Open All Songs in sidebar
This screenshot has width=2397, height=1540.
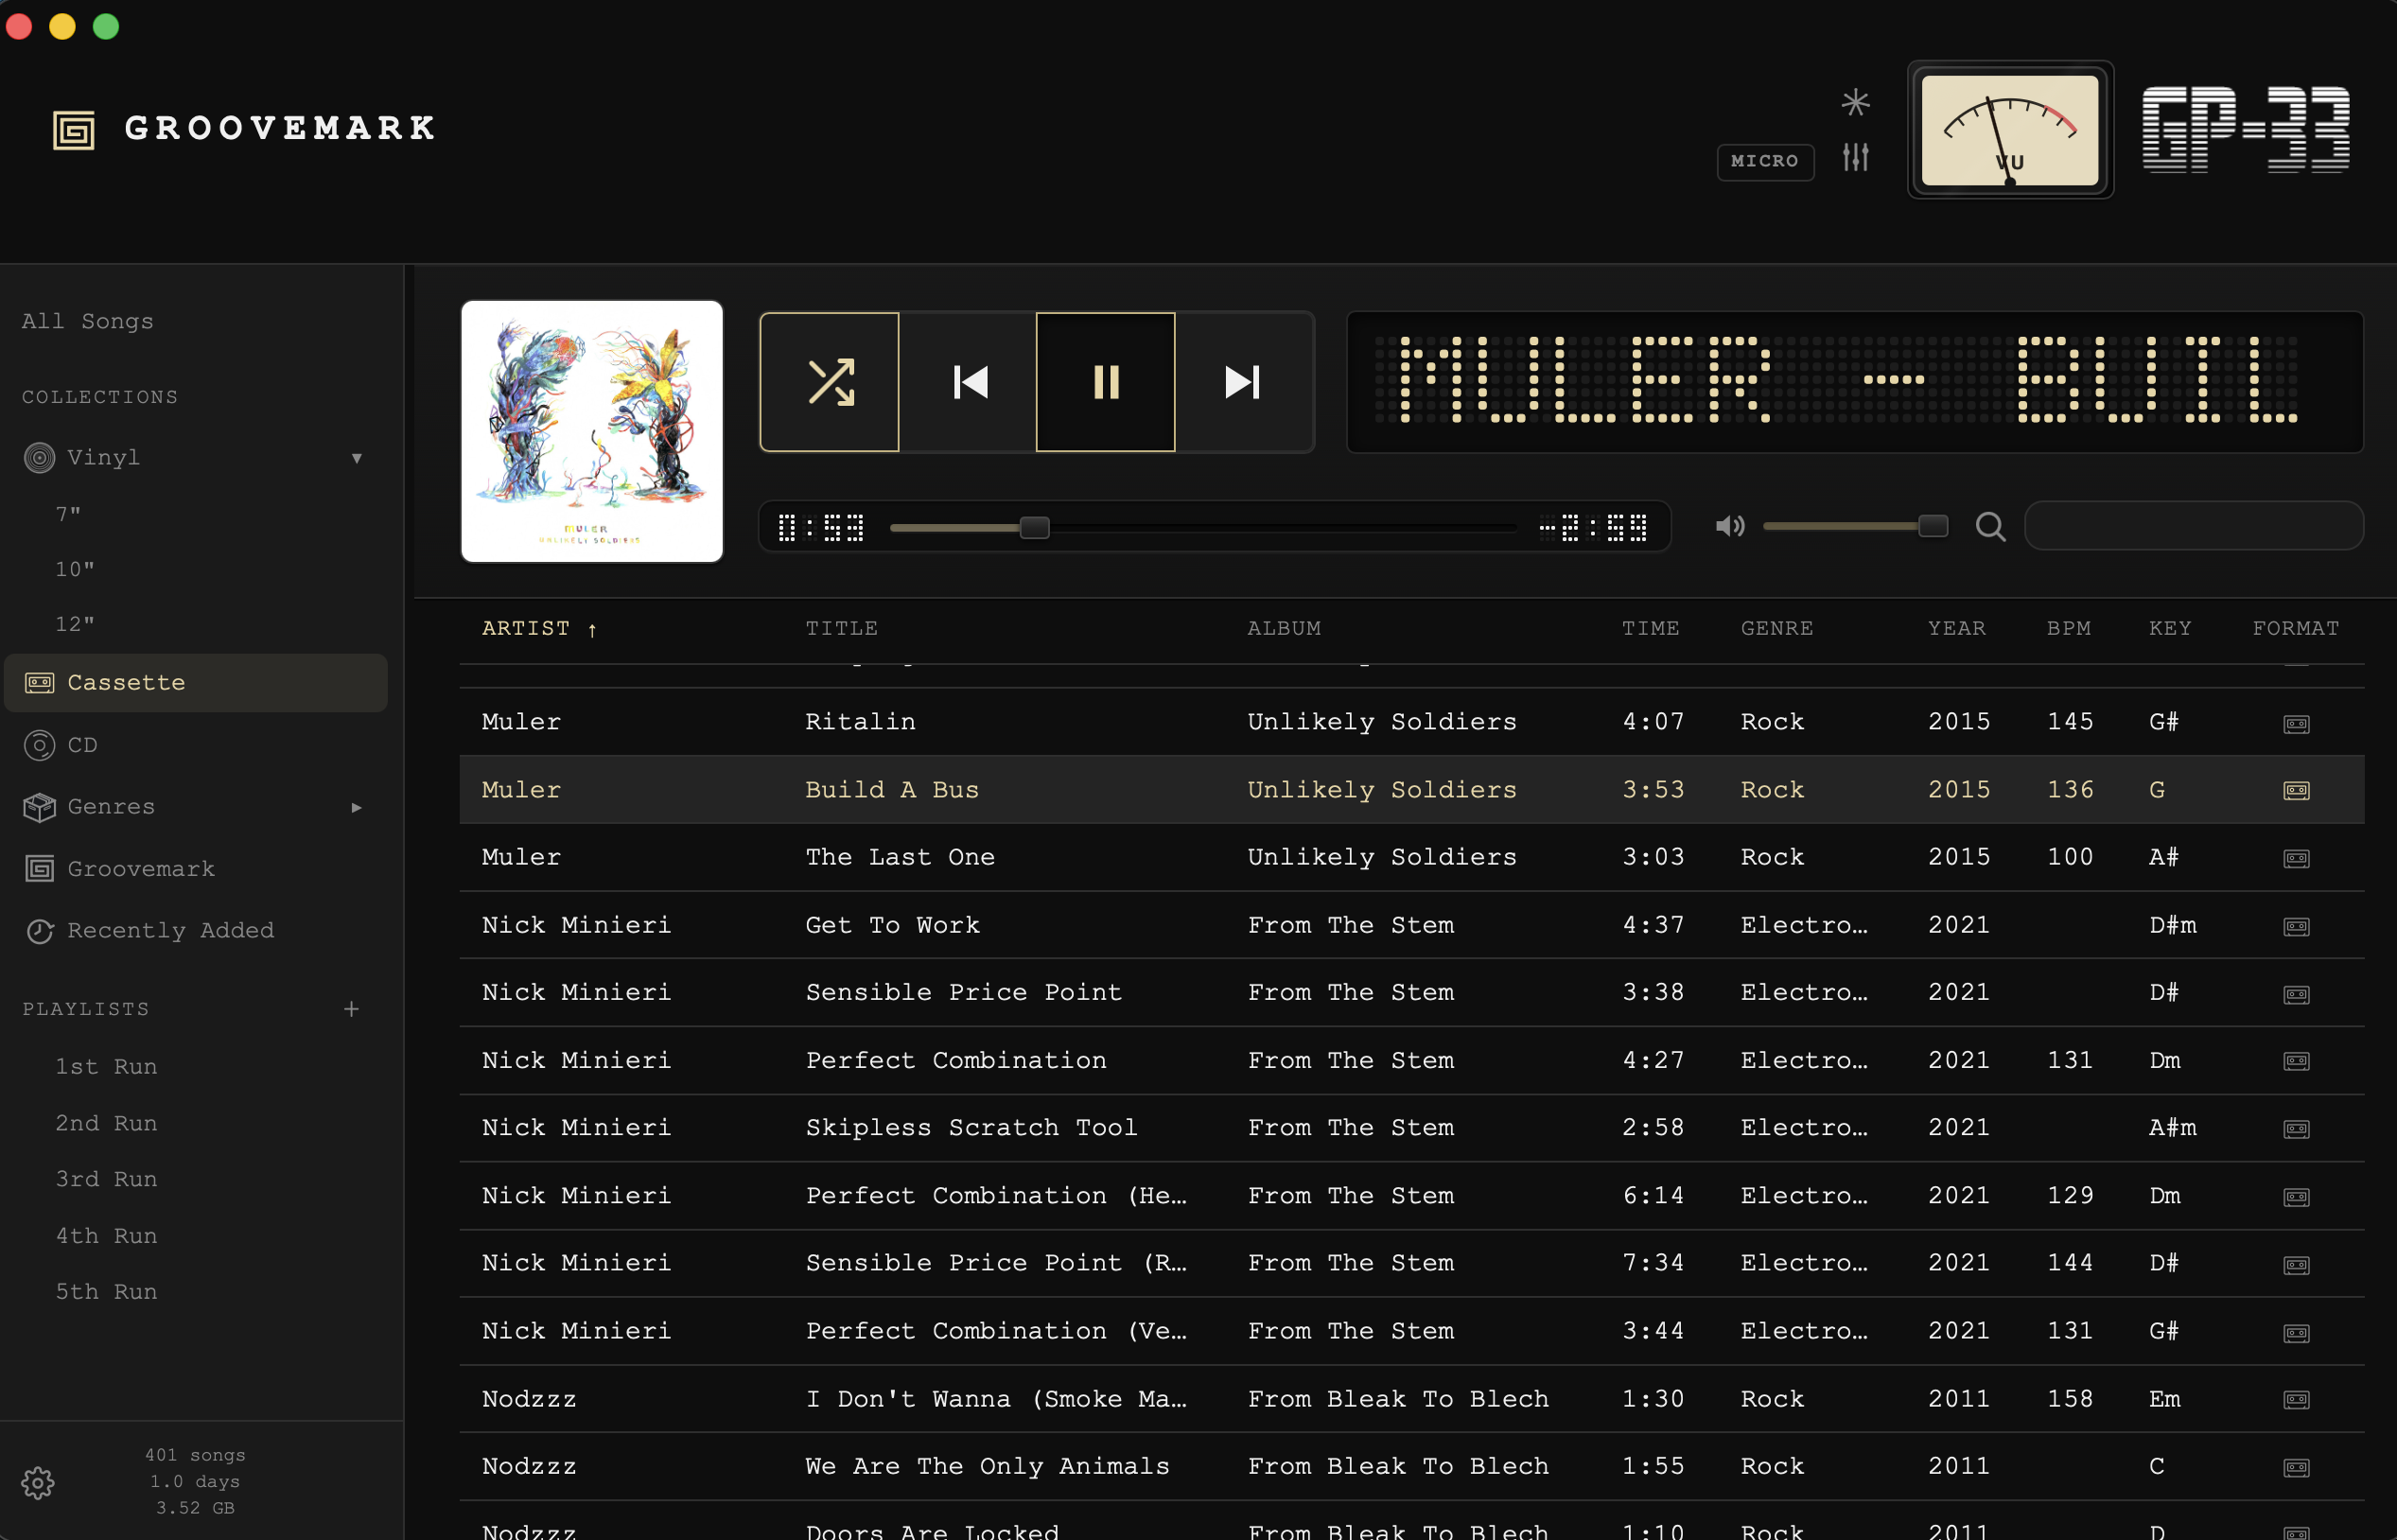pos(88,321)
